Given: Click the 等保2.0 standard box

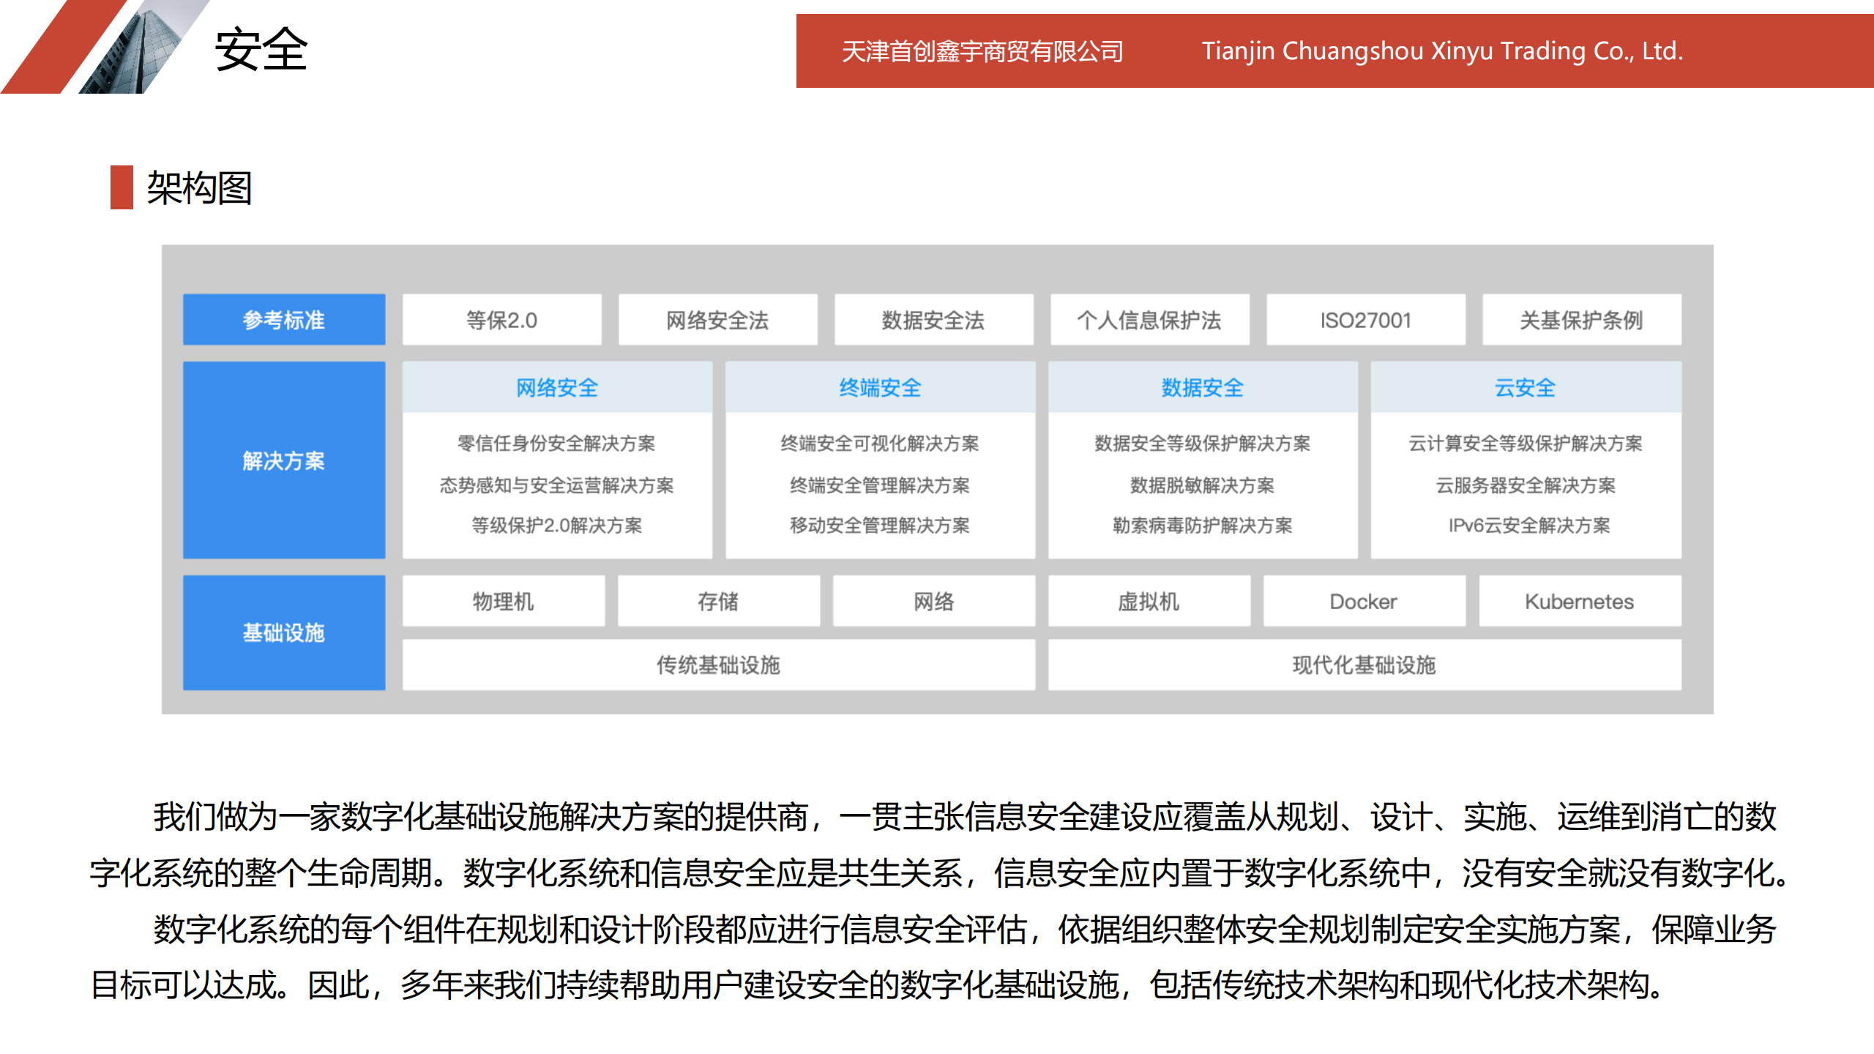Looking at the screenshot, I should point(502,320).
